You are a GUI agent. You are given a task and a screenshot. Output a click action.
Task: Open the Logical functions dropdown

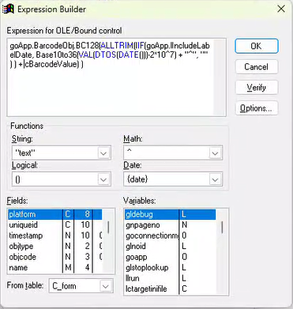coord(103,179)
